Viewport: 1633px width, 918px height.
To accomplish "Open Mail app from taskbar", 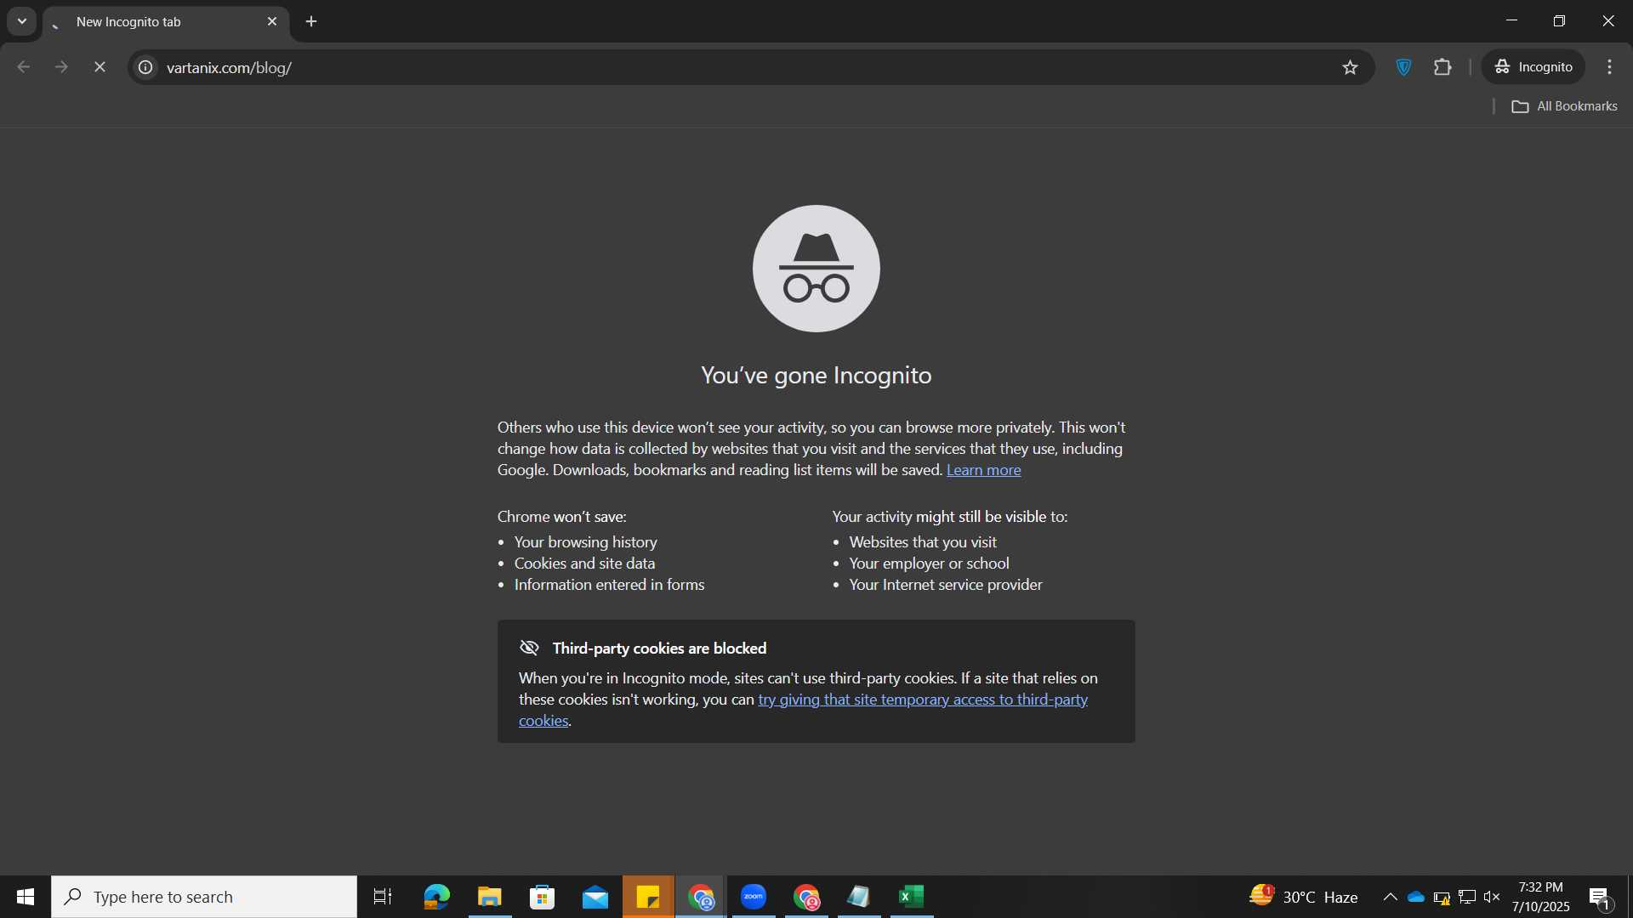I will [595, 897].
